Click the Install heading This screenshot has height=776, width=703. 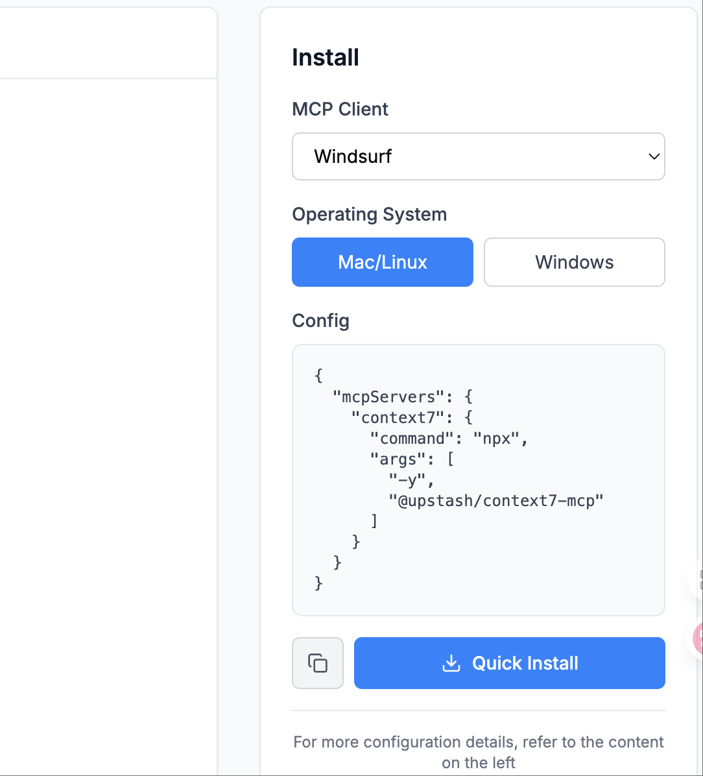325,57
